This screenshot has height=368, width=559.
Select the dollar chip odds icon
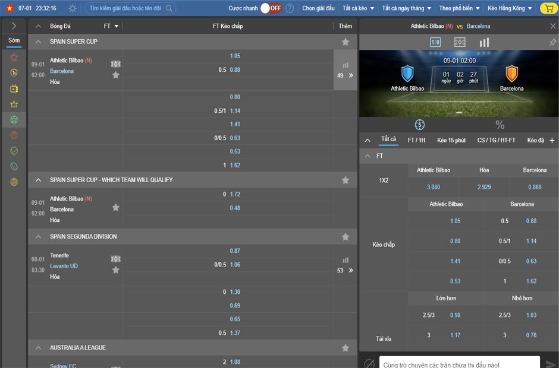coord(420,125)
